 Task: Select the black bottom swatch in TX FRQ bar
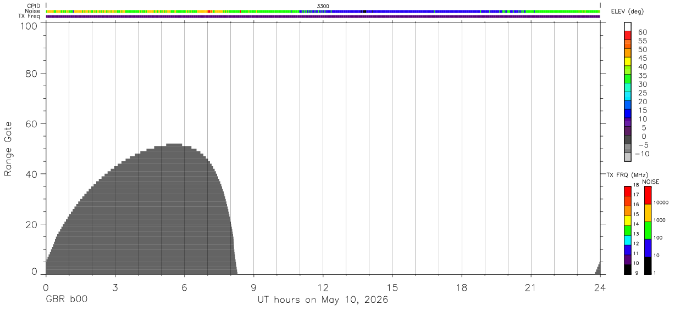[x=628, y=269]
